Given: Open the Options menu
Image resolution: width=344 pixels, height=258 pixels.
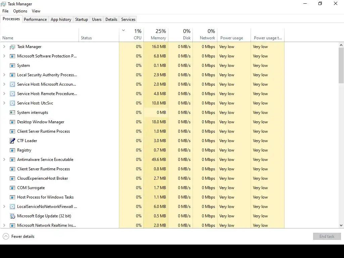Looking at the screenshot, I should tap(20, 11).
